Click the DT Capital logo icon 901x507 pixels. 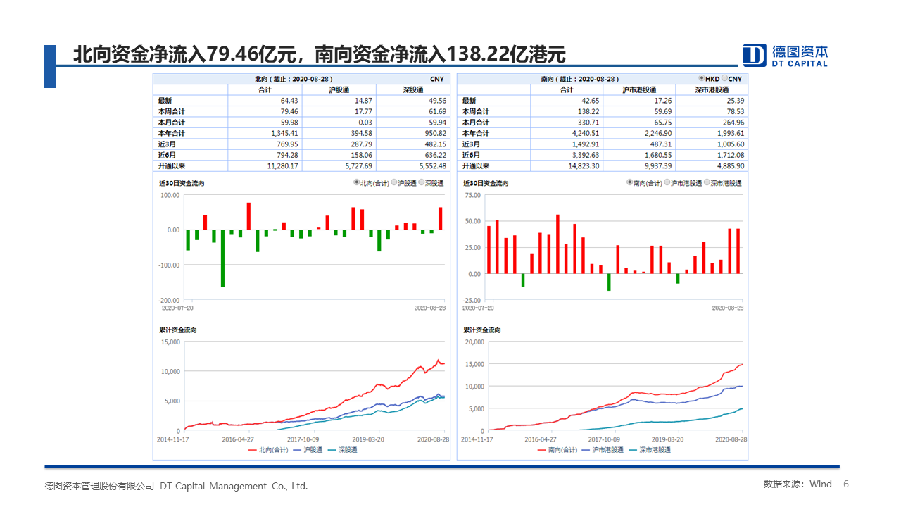click(x=755, y=55)
